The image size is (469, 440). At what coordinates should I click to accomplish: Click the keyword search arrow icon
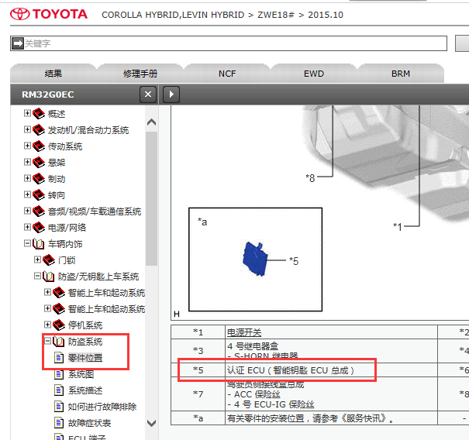click(x=18, y=43)
